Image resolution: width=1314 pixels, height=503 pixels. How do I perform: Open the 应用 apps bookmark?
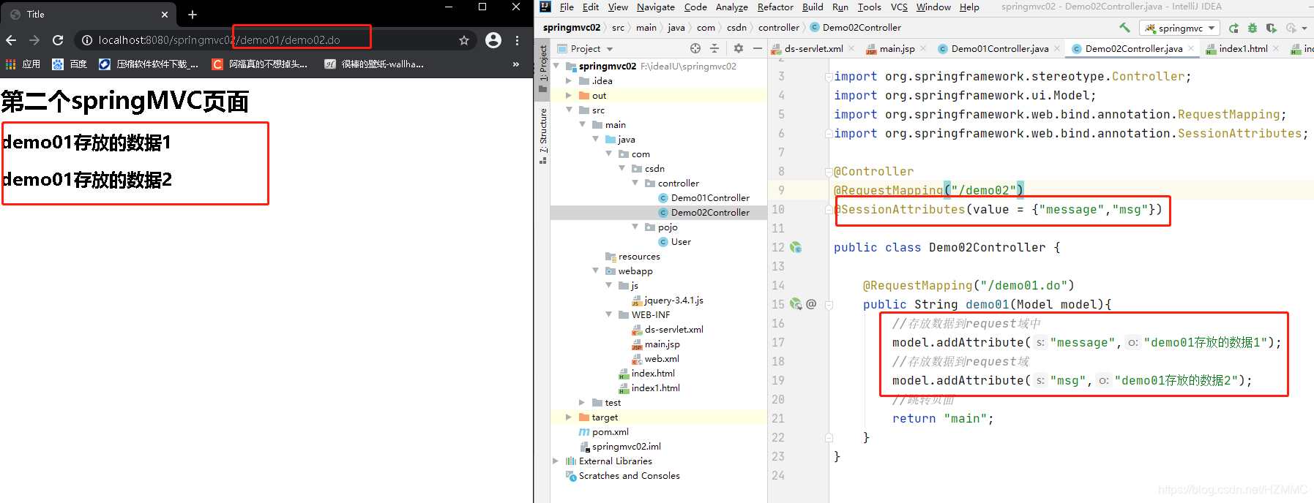(x=23, y=64)
